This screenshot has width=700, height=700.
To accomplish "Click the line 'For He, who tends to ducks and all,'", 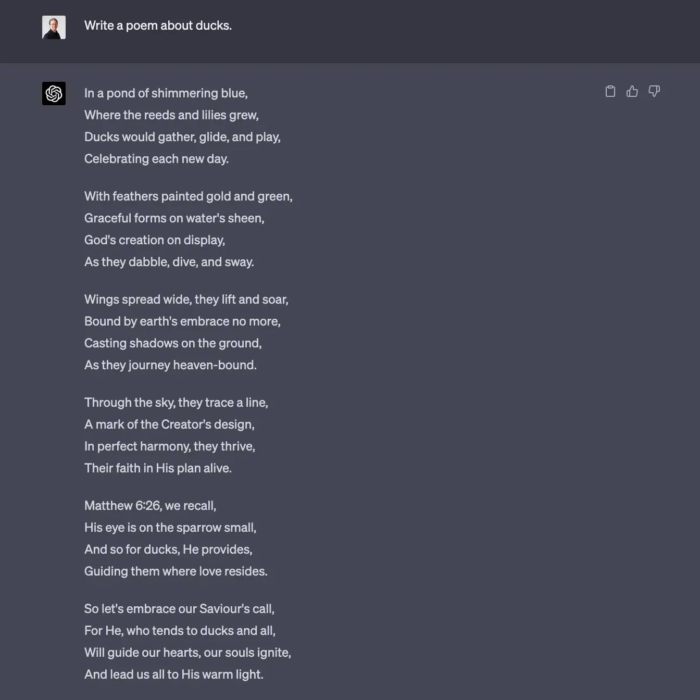I will click(x=180, y=631).
